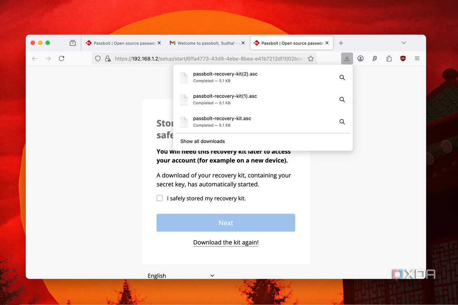Go back to the previous page
The image size is (458, 305).
(35, 59)
